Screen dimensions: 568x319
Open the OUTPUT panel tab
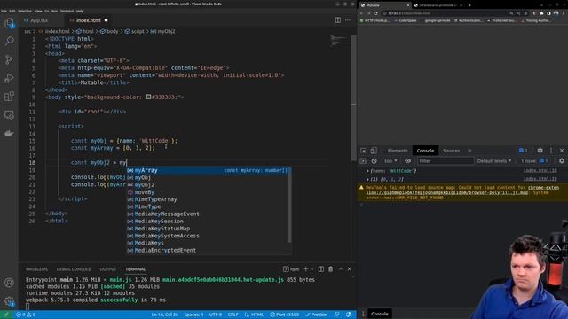108,269
